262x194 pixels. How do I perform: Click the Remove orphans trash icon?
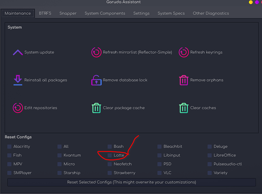pyautogui.click(x=183, y=80)
